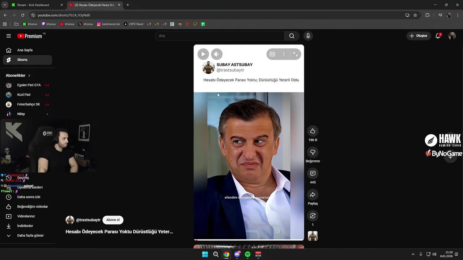Viewport: 463px width, 260px height.
Task: Reload the current page
Action: [22, 15]
